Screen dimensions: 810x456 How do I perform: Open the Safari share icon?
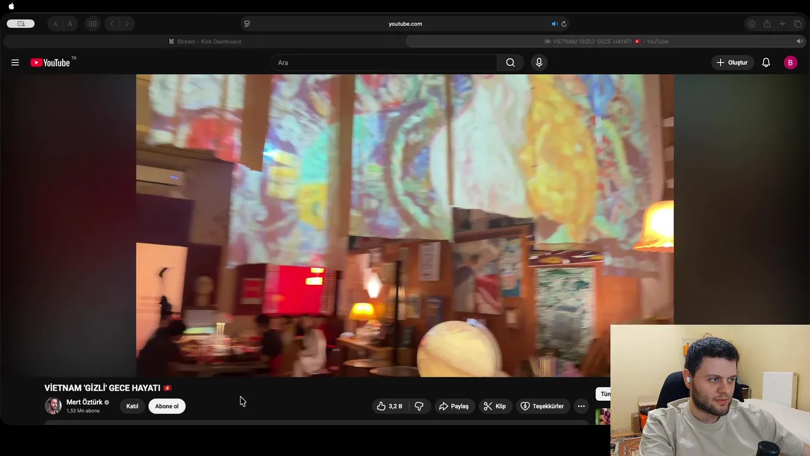pyautogui.click(x=767, y=24)
